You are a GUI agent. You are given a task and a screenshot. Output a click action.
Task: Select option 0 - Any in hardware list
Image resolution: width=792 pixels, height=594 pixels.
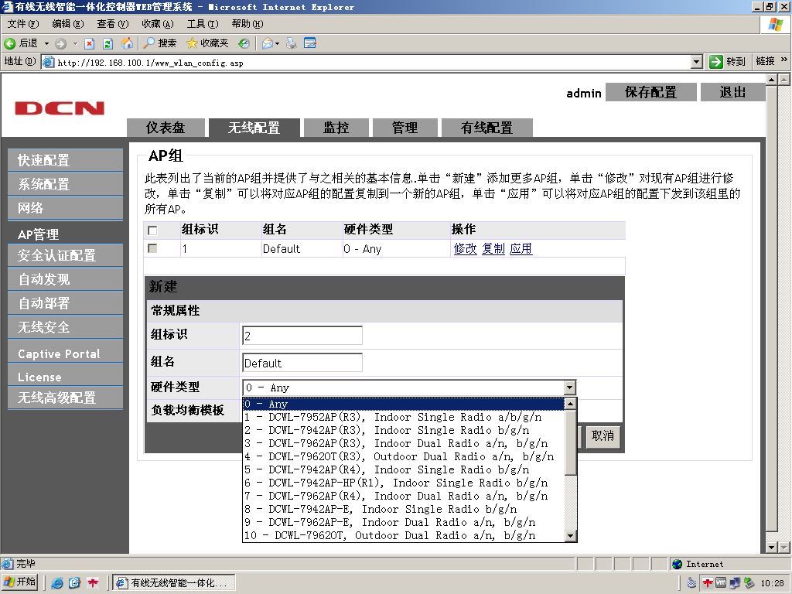point(403,404)
